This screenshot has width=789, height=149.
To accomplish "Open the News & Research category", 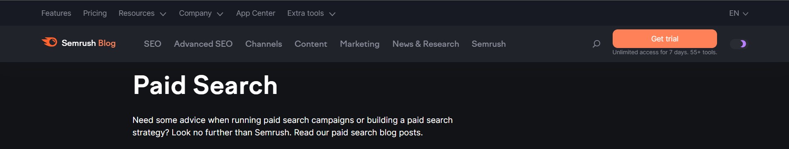I will (x=426, y=44).
